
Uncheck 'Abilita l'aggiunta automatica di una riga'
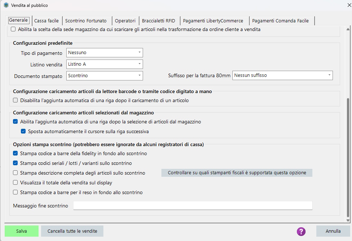pyautogui.click(x=15, y=122)
